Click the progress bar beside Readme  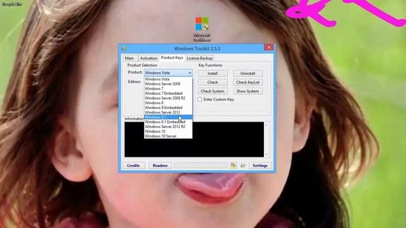click(201, 165)
